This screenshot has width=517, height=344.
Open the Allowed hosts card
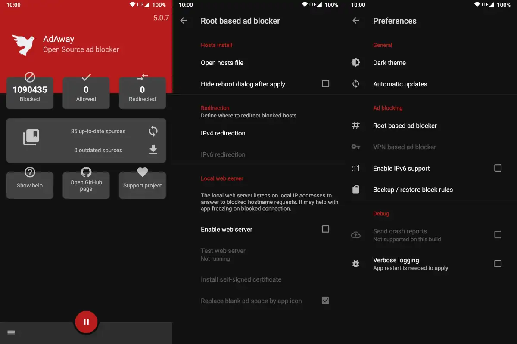86,93
